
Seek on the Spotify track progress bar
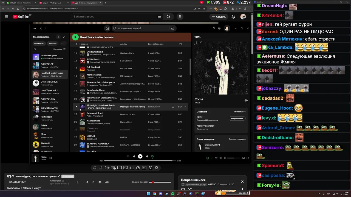[x=140, y=161]
